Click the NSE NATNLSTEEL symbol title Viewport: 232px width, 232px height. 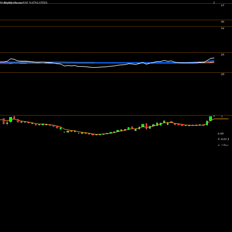(x=35, y=3)
